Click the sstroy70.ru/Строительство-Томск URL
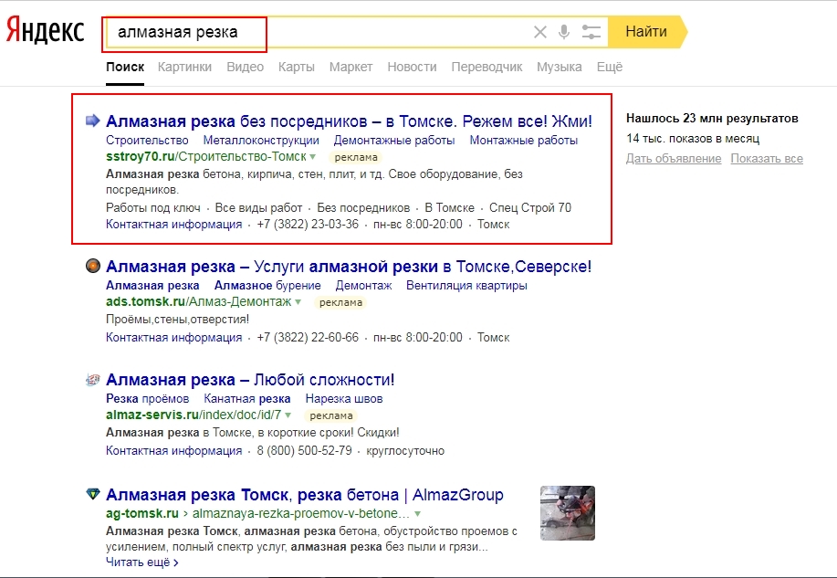The width and height of the screenshot is (837, 578). click(x=206, y=156)
